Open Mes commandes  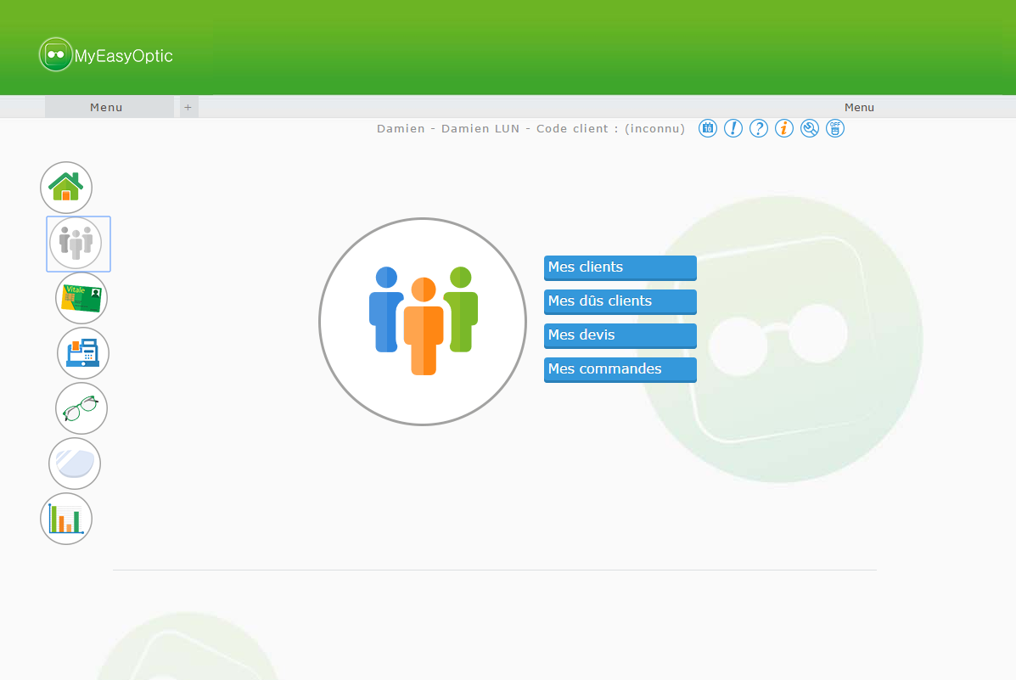tap(620, 369)
